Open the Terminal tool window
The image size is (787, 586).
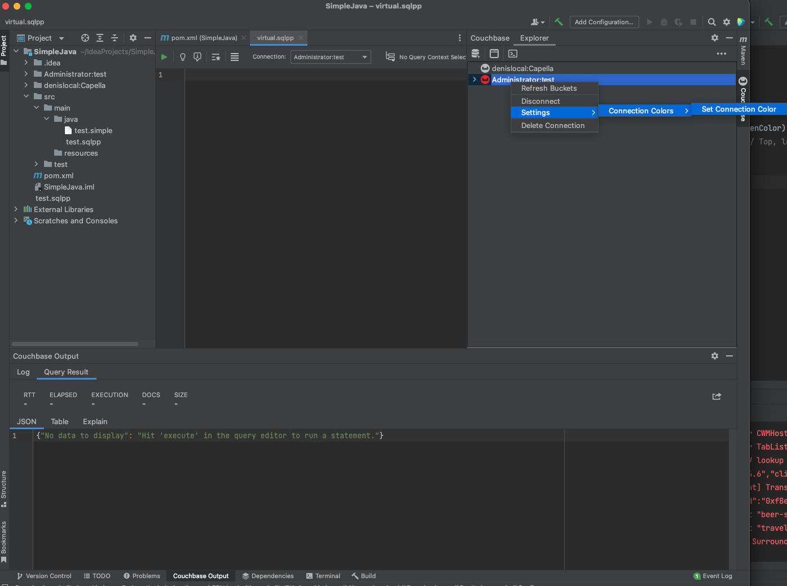(323, 576)
